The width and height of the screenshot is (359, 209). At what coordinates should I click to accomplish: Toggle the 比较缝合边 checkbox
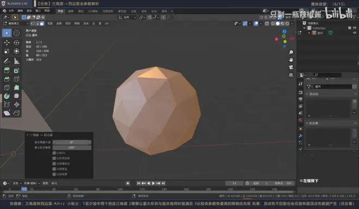54,164
